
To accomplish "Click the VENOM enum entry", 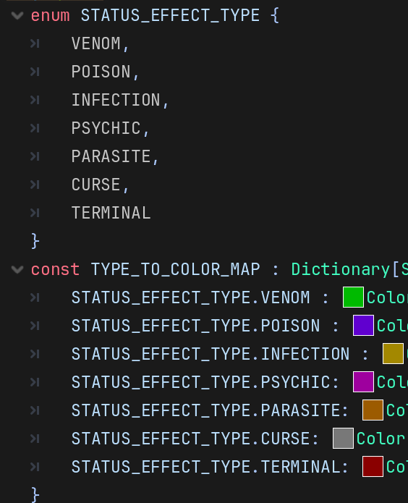I will tap(96, 43).
